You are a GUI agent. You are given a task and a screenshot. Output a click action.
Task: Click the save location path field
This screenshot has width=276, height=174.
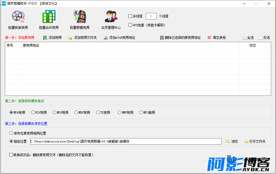tap(126, 141)
